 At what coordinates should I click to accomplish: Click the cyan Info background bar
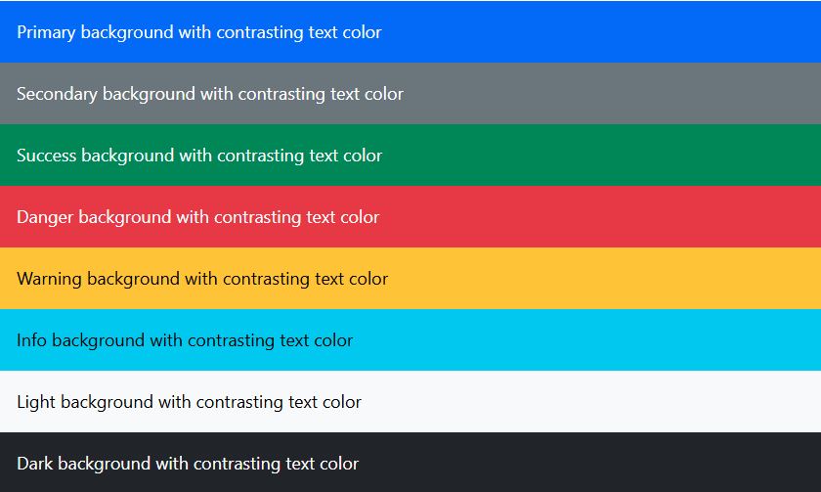pyautogui.click(x=410, y=339)
